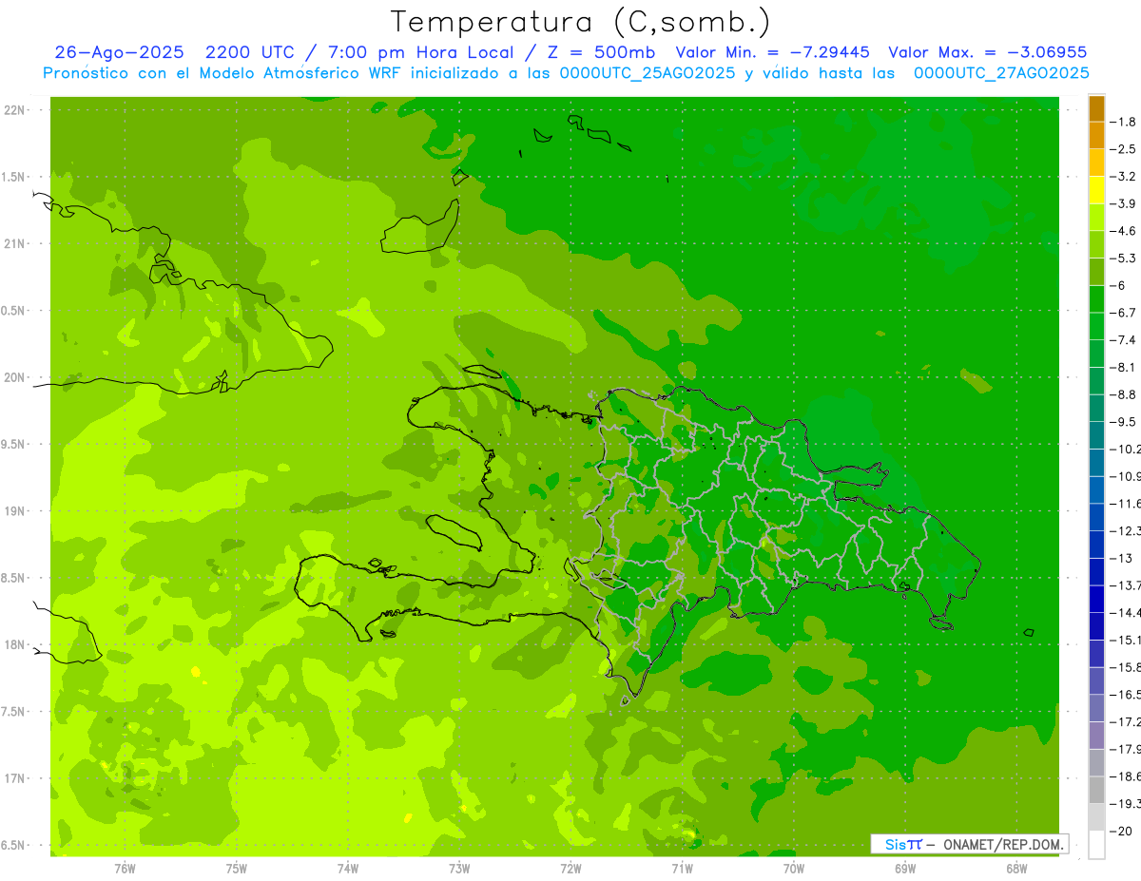Click the '69W' longitude label

click(x=904, y=869)
